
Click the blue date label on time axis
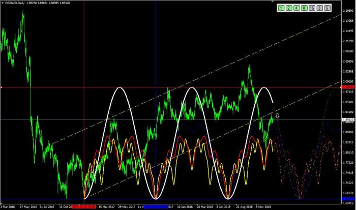[x=156, y=207]
